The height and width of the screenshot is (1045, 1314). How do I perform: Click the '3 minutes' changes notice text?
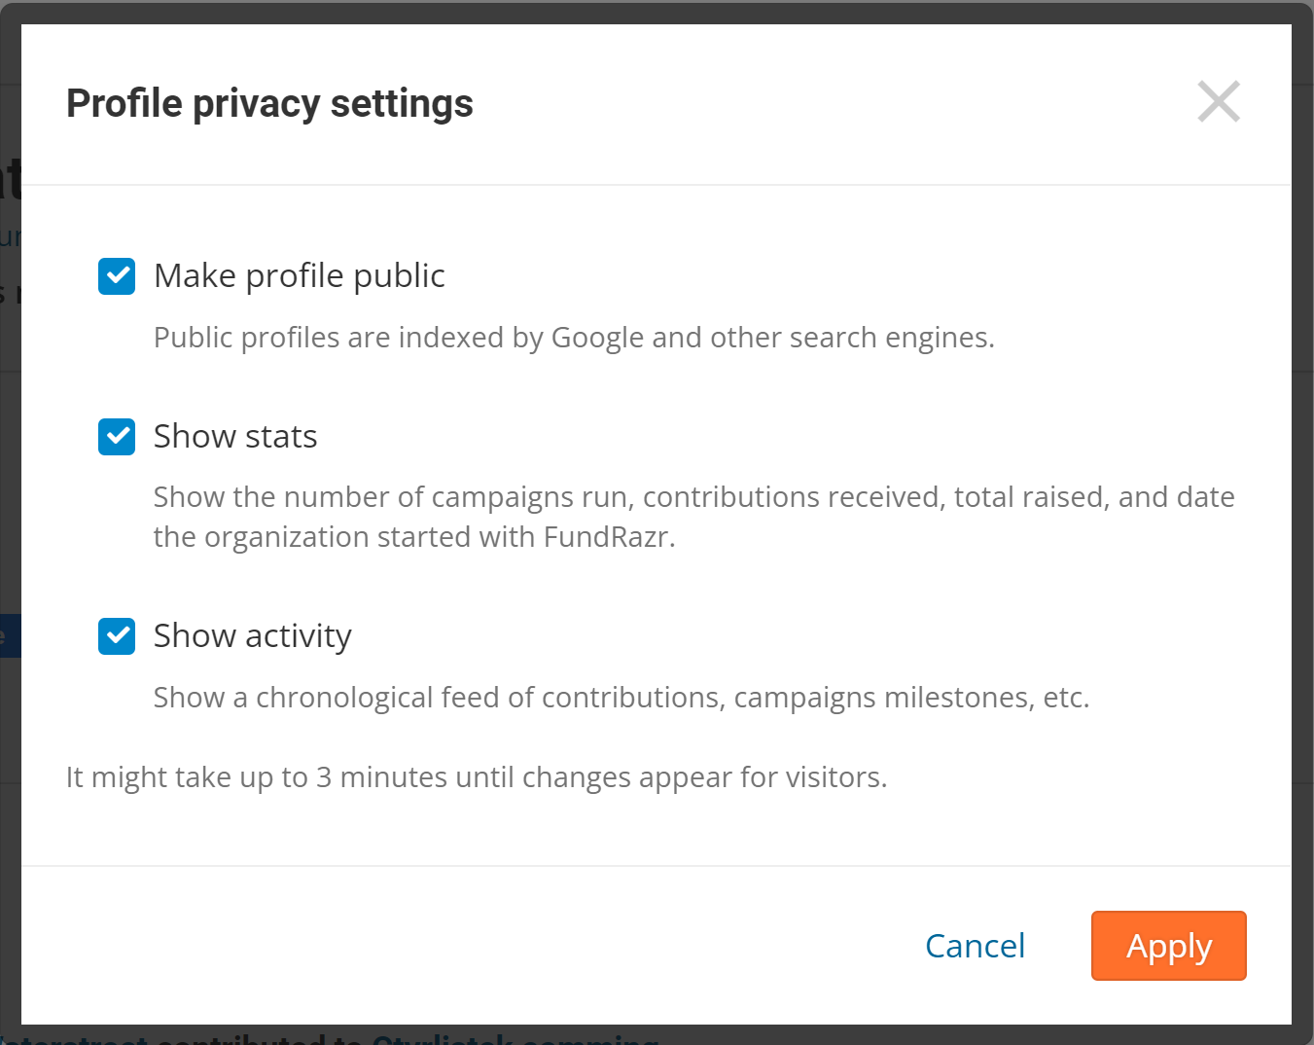(x=477, y=777)
